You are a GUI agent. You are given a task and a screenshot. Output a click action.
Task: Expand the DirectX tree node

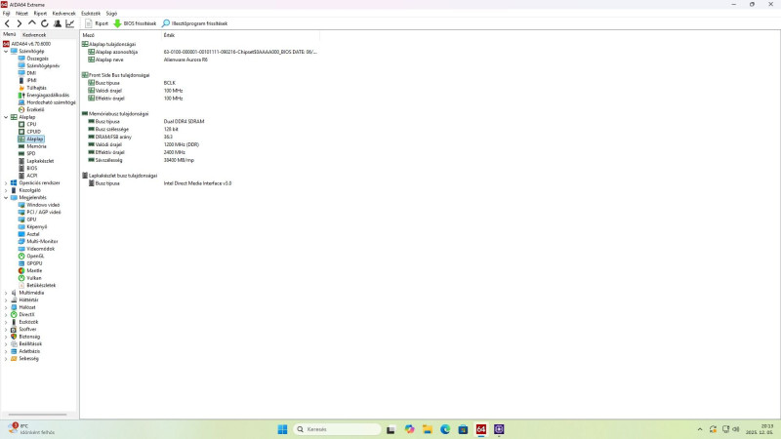tap(6, 314)
